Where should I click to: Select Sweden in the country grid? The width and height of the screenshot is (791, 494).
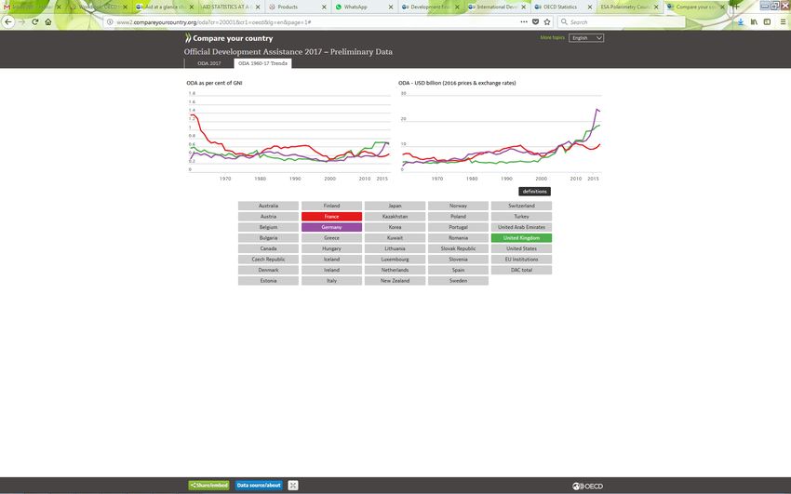click(x=458, y=281)
